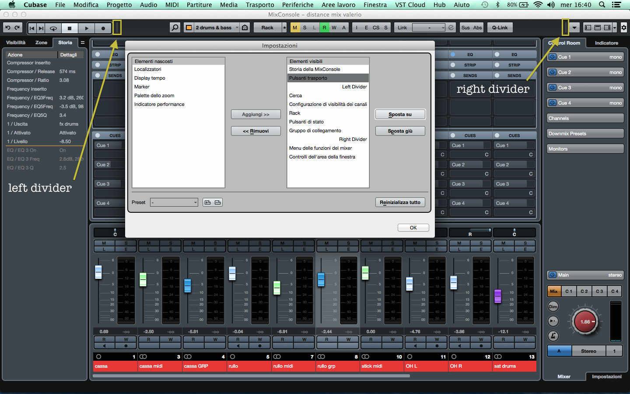Viewport: 630px width, 394px height.
Task: Open VST Cloud menu in menu bar
Action: coord(410,5)
